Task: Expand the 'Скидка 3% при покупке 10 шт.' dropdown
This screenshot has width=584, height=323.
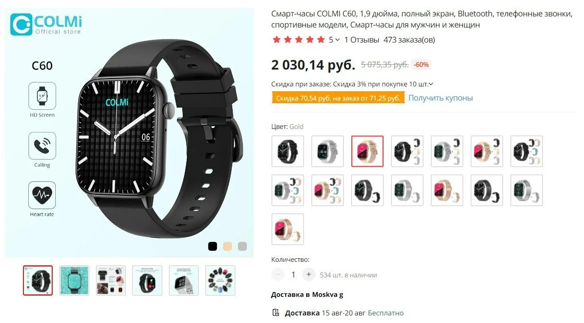Action: [x=431, y=84]
